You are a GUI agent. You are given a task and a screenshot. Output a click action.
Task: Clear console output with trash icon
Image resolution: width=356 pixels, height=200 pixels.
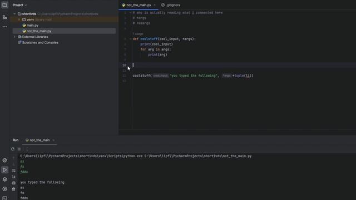(13, 189)
